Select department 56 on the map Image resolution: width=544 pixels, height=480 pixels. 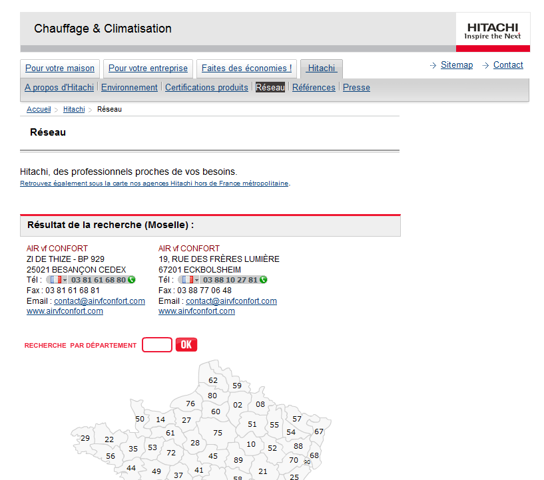[x=111, y=456]
